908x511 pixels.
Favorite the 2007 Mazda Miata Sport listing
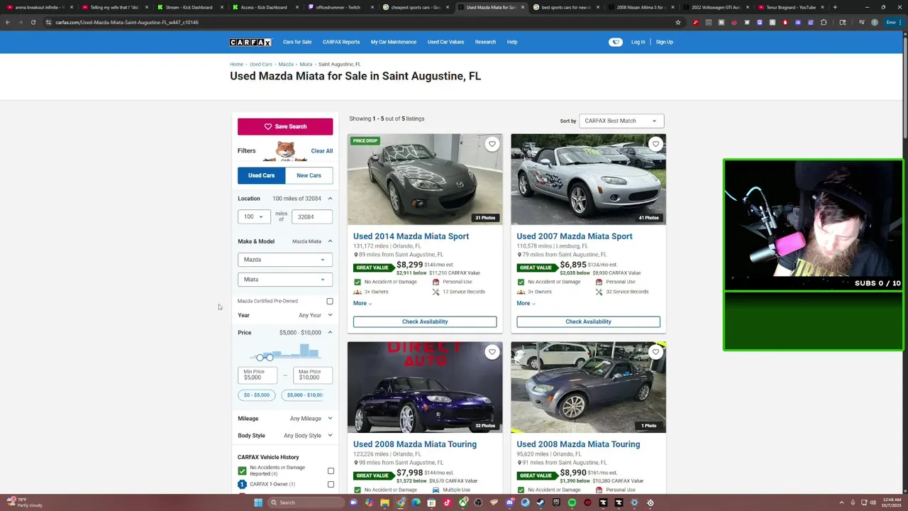point(655,144)
